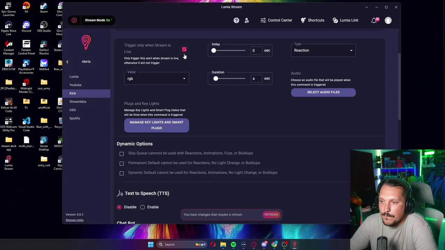Uncheck Trigger only when Stream is Live

[x=184, y=49]
